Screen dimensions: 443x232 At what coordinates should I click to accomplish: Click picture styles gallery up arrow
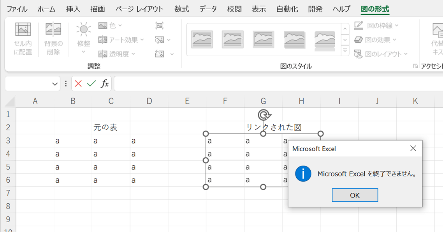[345, 29]
